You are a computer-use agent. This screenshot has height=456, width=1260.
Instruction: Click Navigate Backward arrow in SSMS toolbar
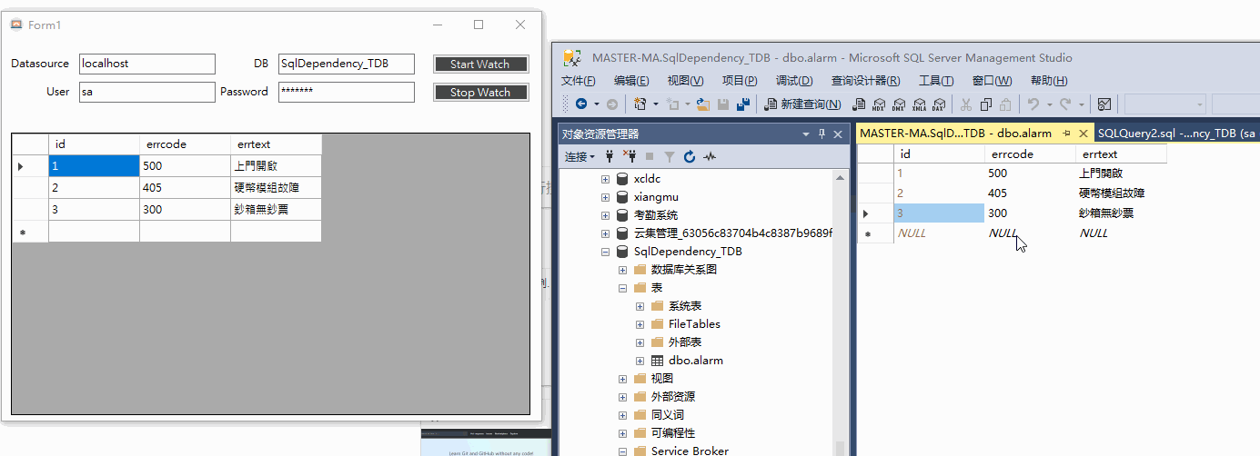(580, 104)
